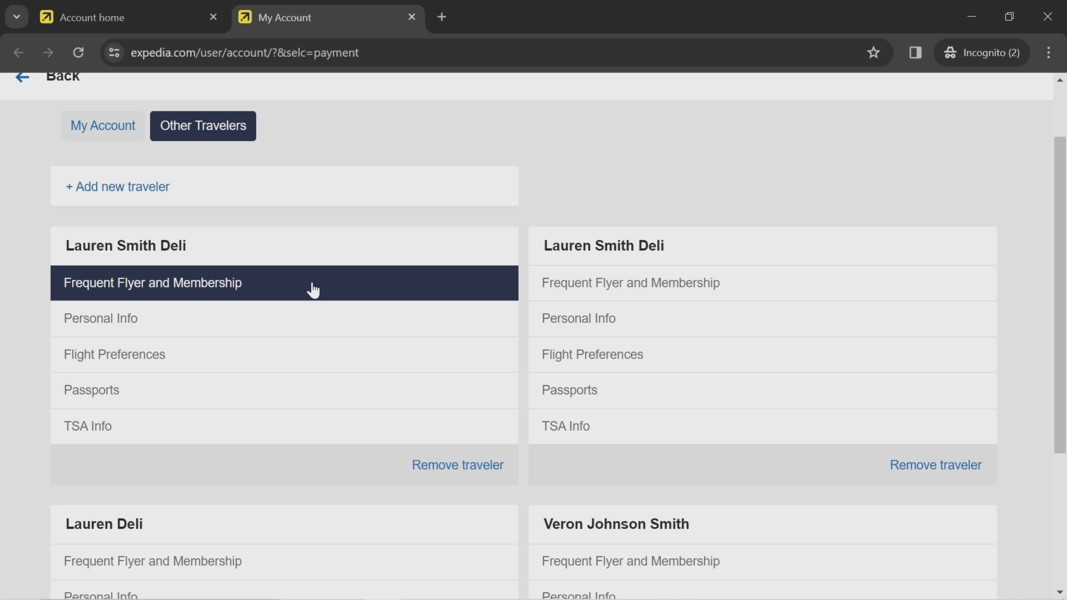The image size is (1067, 600).
Task: Toggle Passports section for left Lauren Smith Deli
Action: click(284, 390)
